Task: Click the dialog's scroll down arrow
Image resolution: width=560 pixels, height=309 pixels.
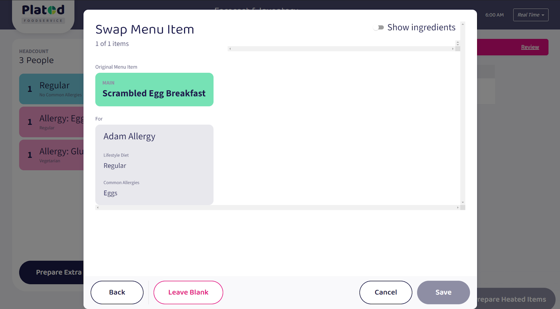Action: tap(463, 202)
